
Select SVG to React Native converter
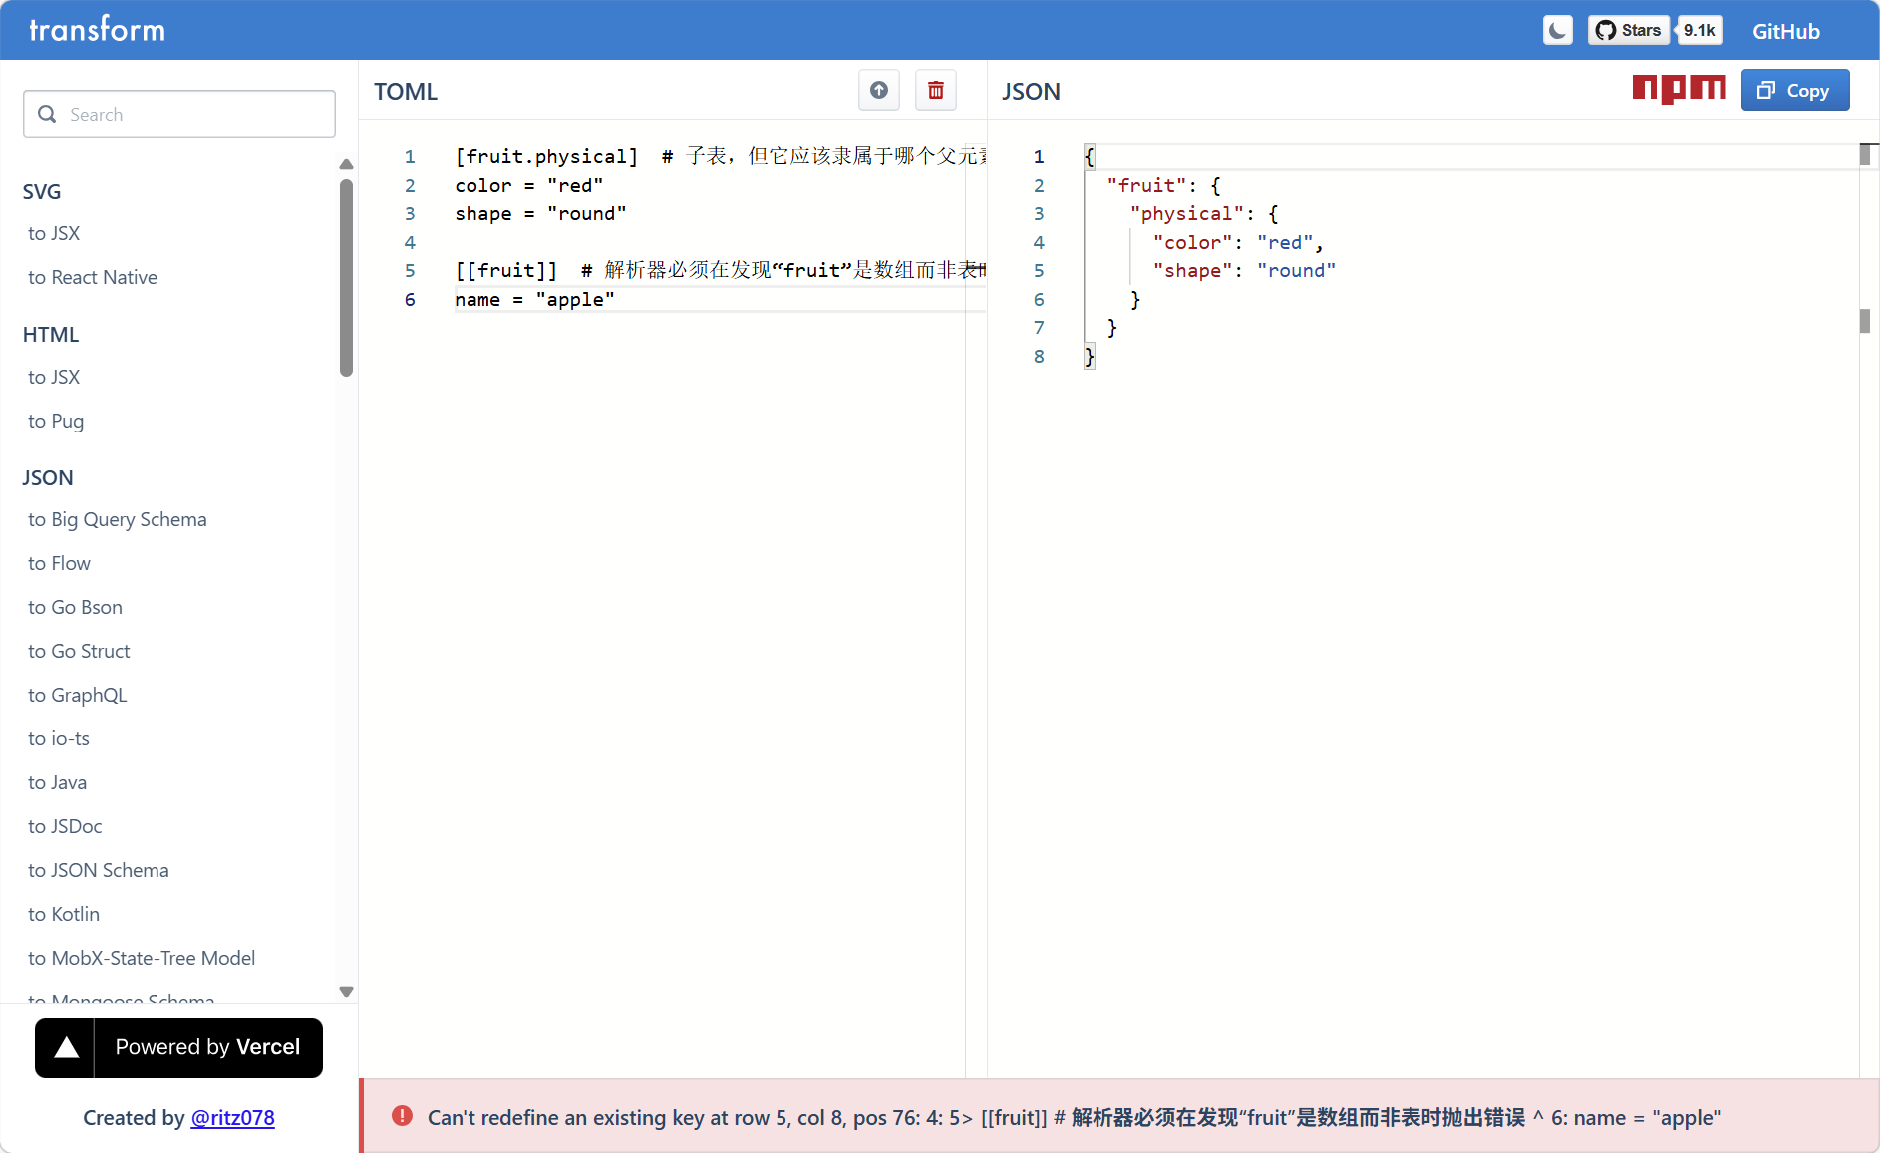93,277
